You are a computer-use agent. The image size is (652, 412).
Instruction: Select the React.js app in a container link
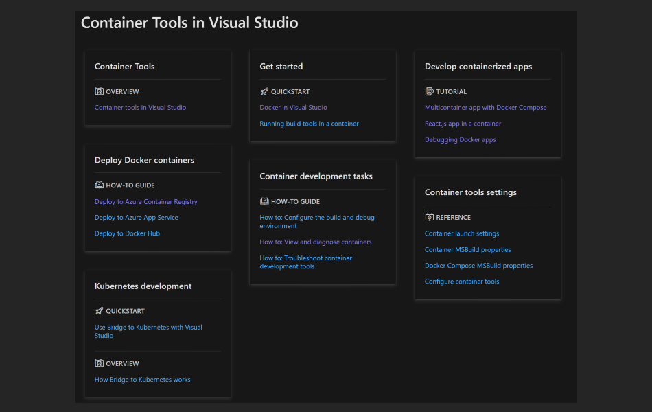tap(463, 124)
